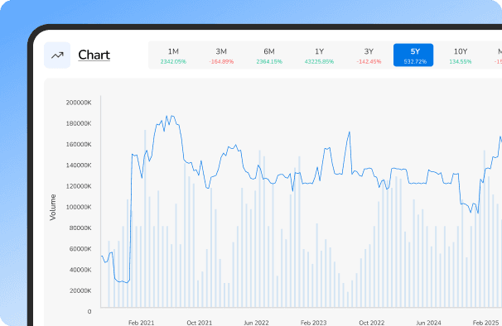Image resolution: width=502 pixels, height=326 pixels.
Task: Click the Volume axis title
Action: point(53,208)
